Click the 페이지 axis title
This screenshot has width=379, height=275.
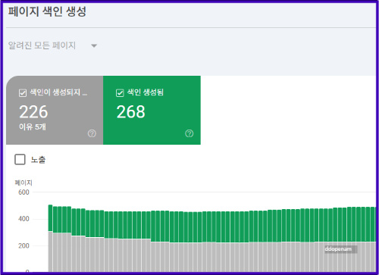click(23, 183)
